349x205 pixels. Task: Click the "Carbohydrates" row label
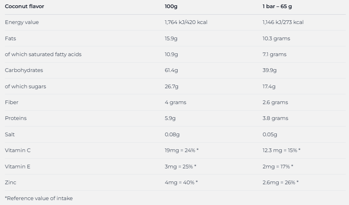click(24, 70)
